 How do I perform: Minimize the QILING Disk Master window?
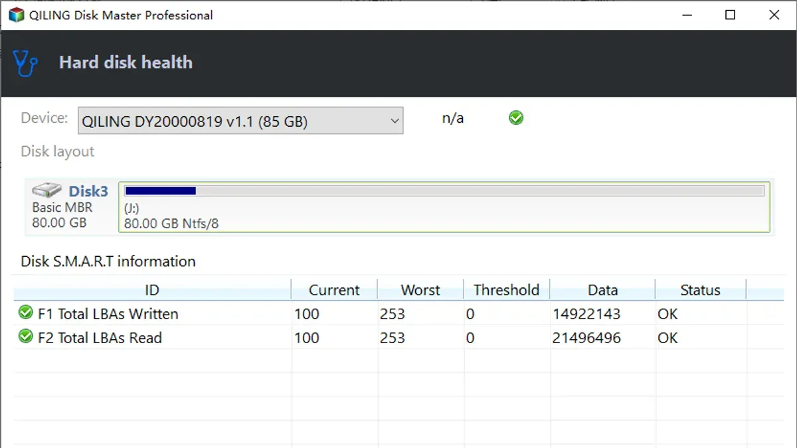pos(686,15)
